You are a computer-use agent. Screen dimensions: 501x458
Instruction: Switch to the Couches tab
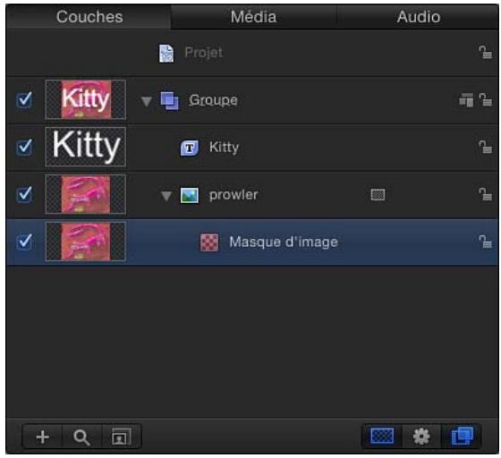pyautogui.click(x=89, y=17)
